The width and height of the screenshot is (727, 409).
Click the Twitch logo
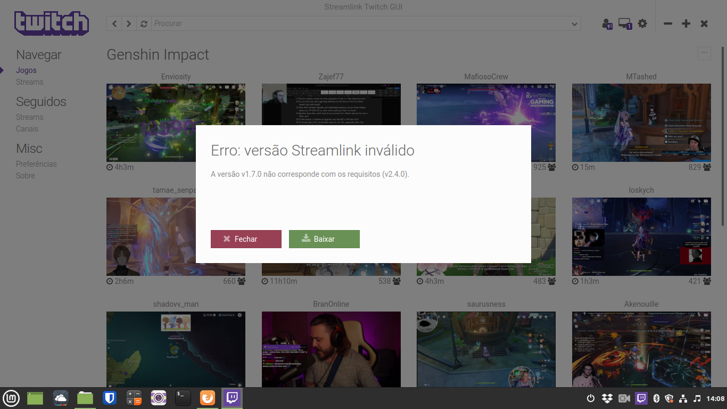click(x=52, y=23)
